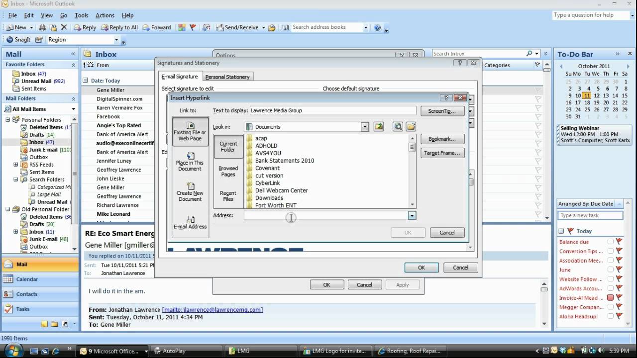Open the New button dropdown arrow

point(31,28)
